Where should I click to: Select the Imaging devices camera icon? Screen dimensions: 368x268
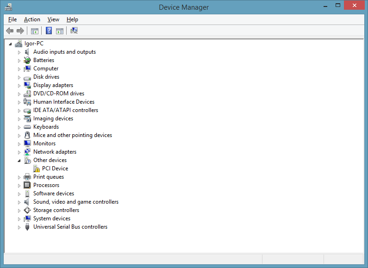(27, 119)
